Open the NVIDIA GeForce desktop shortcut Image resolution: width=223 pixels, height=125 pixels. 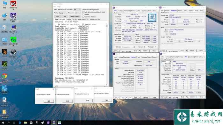point(4,64)
